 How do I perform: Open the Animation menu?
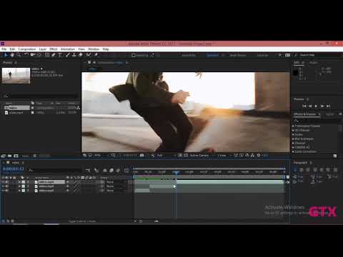pos(68,49)
